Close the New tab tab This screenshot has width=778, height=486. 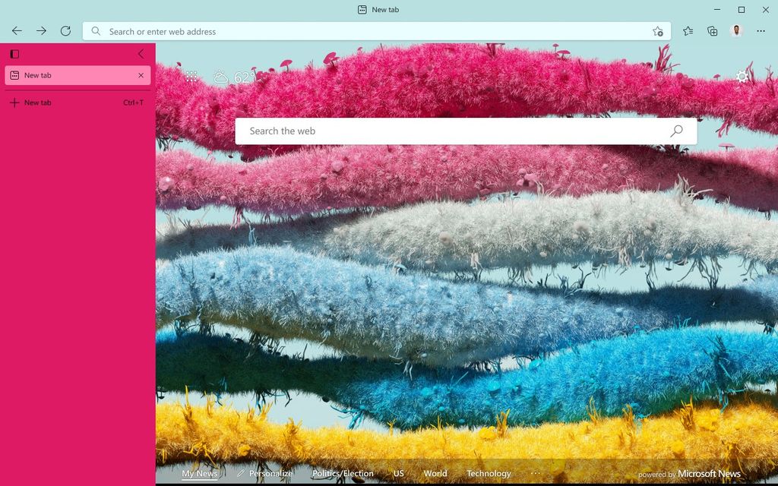click(x=141, y=75)
